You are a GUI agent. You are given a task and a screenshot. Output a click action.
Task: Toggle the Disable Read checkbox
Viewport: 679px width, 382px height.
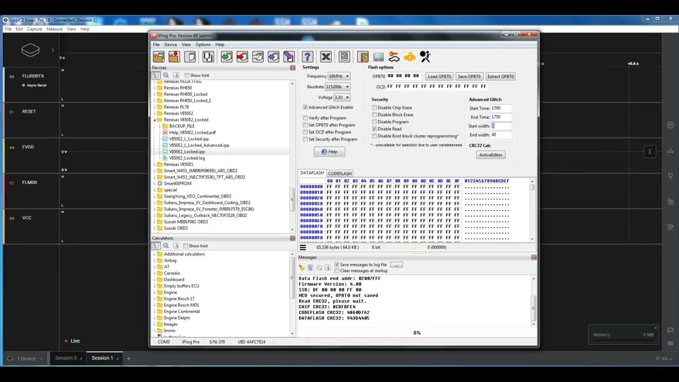pos(375,129)
